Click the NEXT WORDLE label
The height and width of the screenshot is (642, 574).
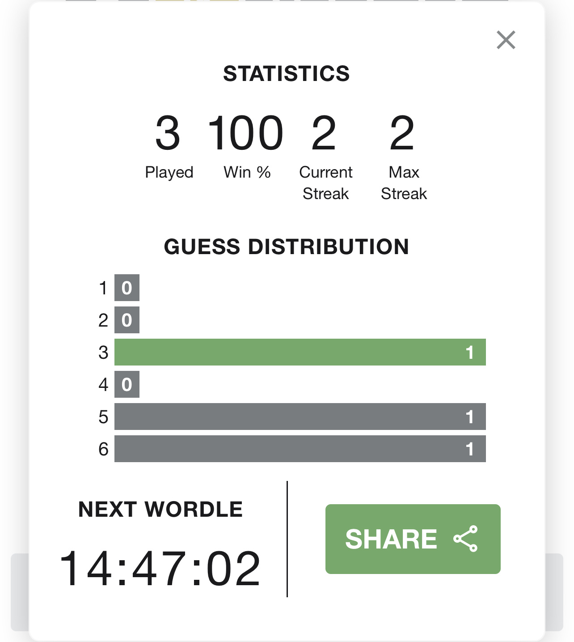[x=160, y=509]
